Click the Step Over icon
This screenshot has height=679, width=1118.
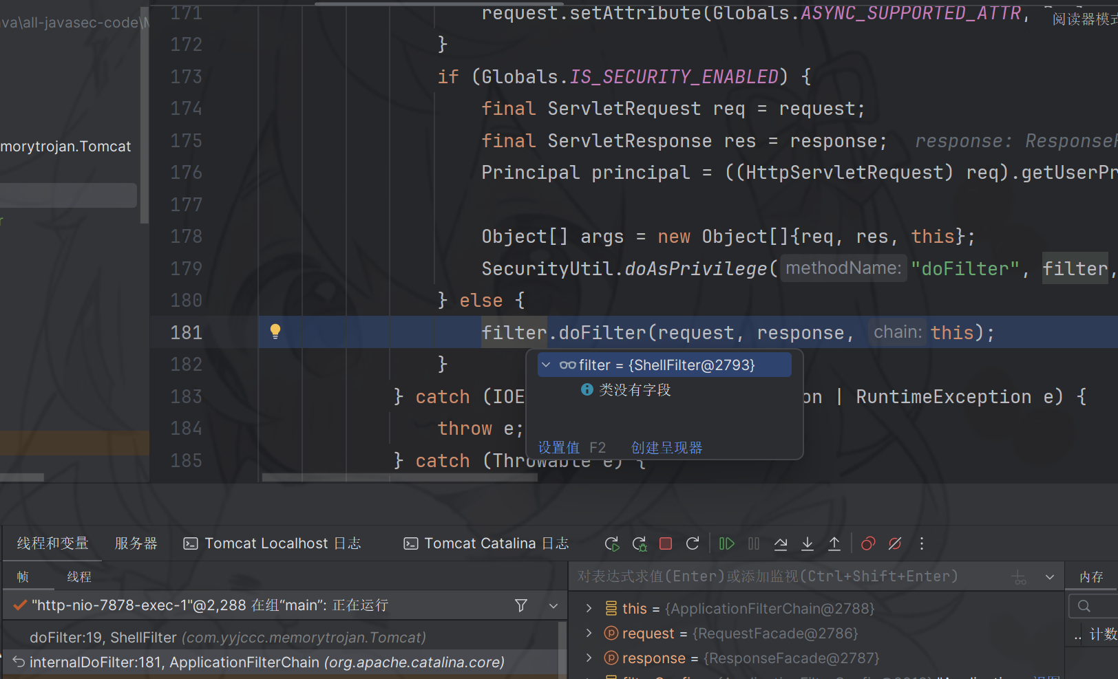(x=781, y=543)
